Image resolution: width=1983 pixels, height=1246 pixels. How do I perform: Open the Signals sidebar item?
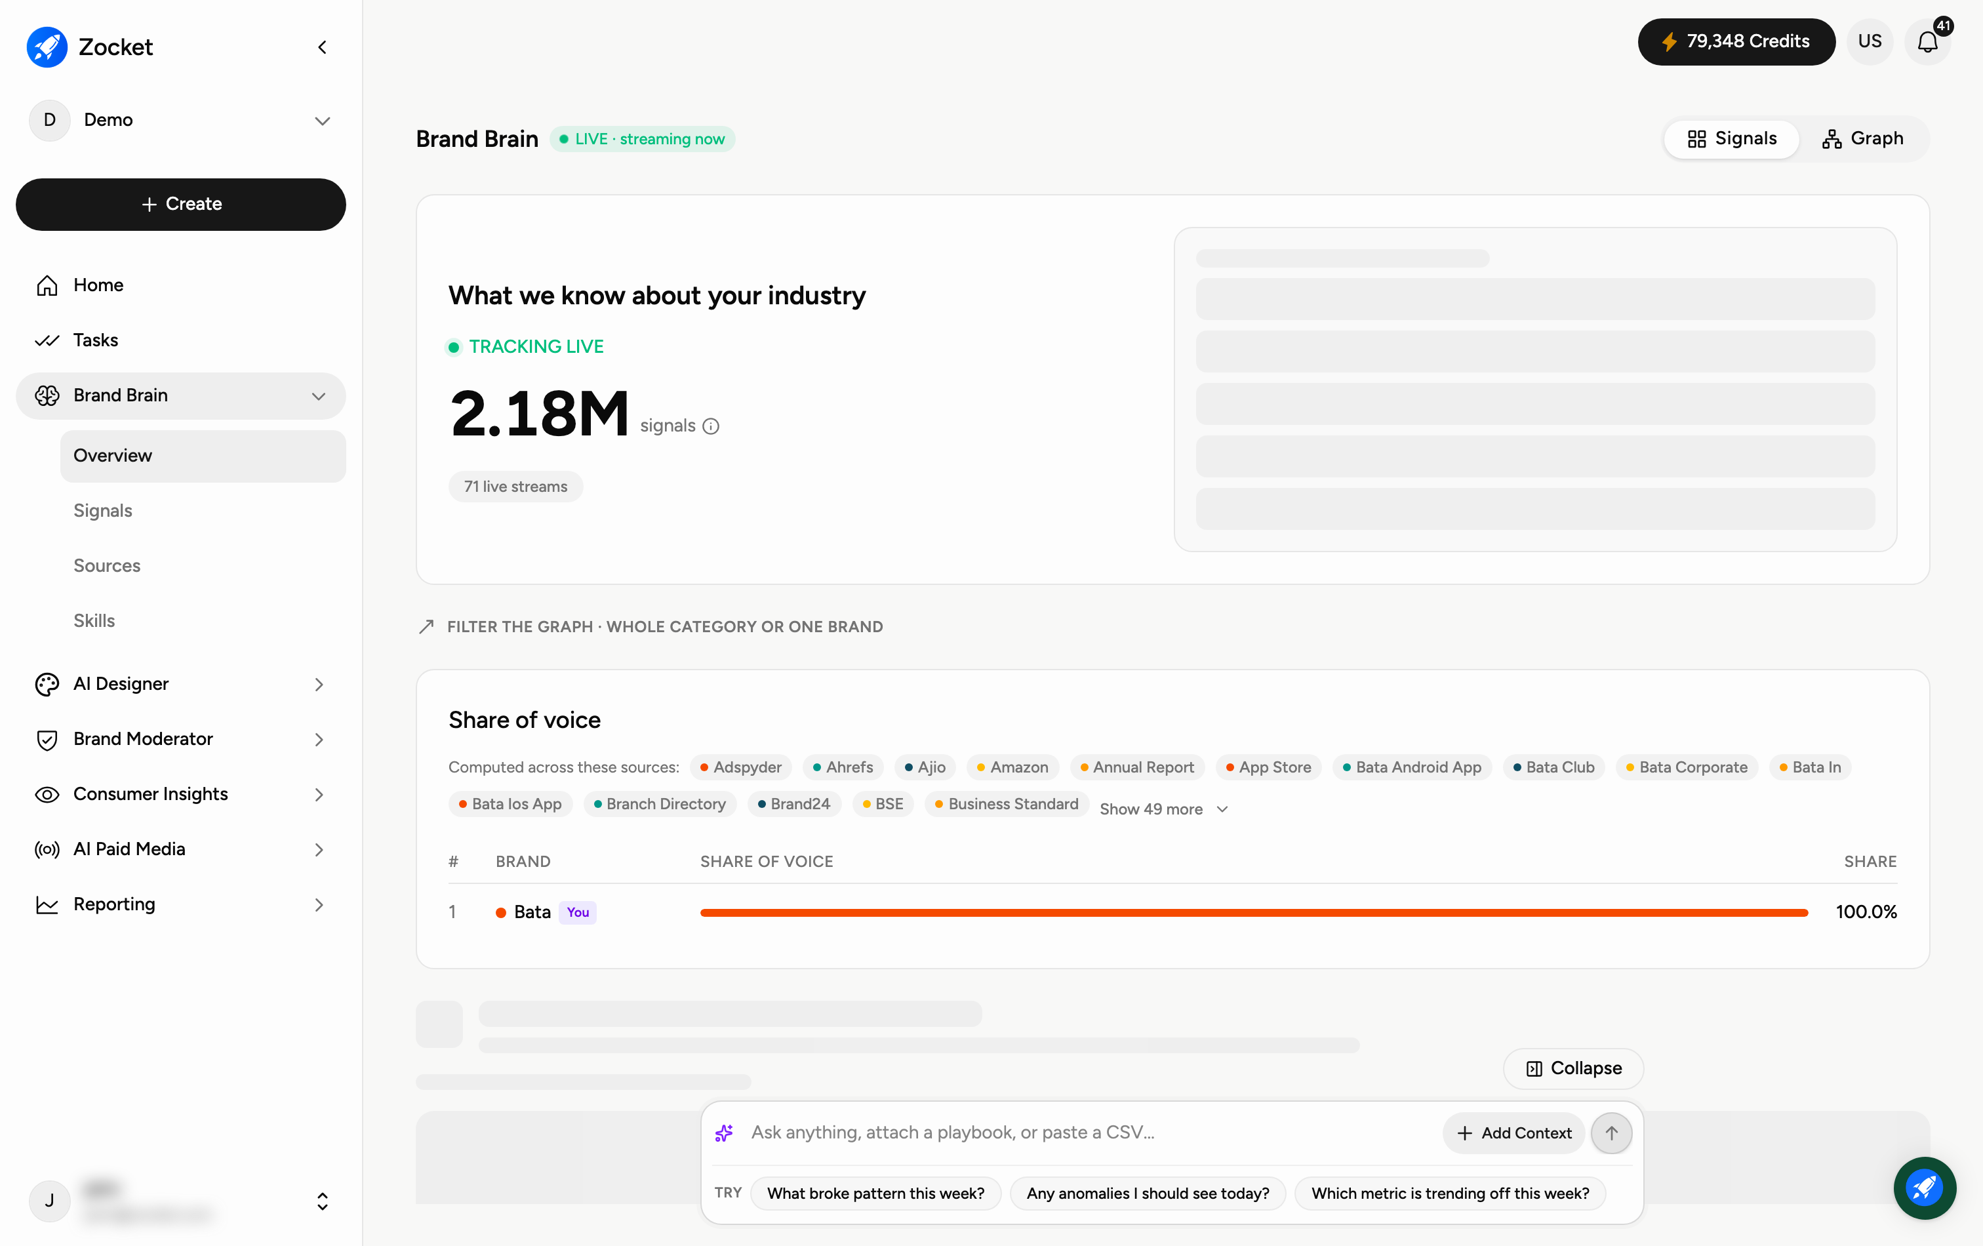[102, 511]
